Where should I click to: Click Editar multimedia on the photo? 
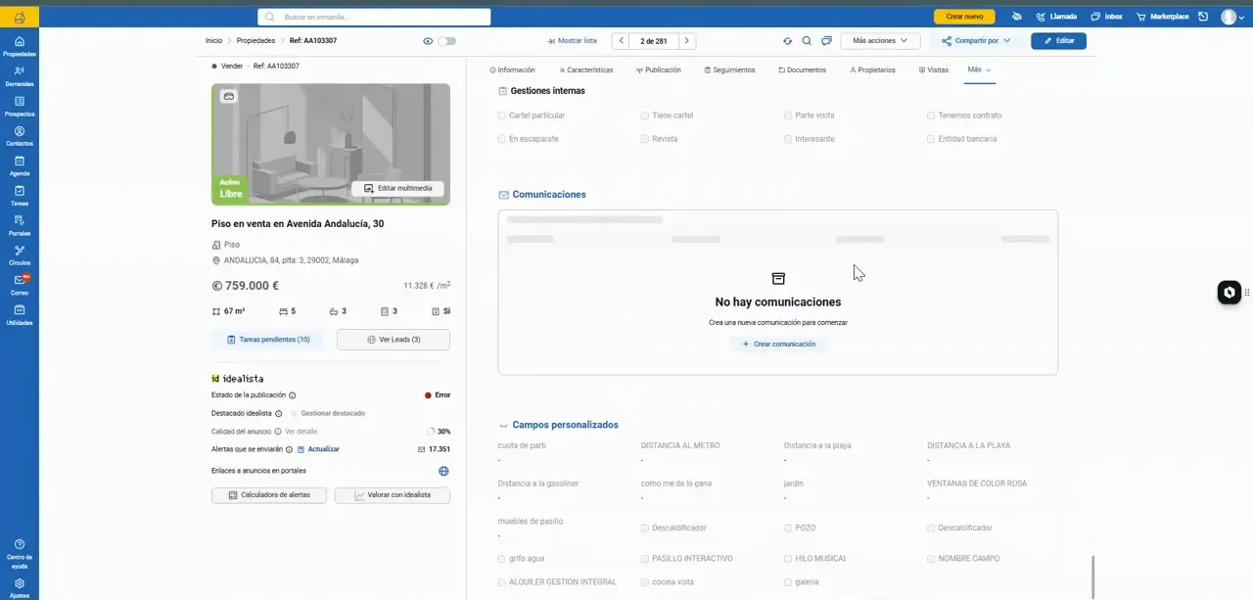397,188
